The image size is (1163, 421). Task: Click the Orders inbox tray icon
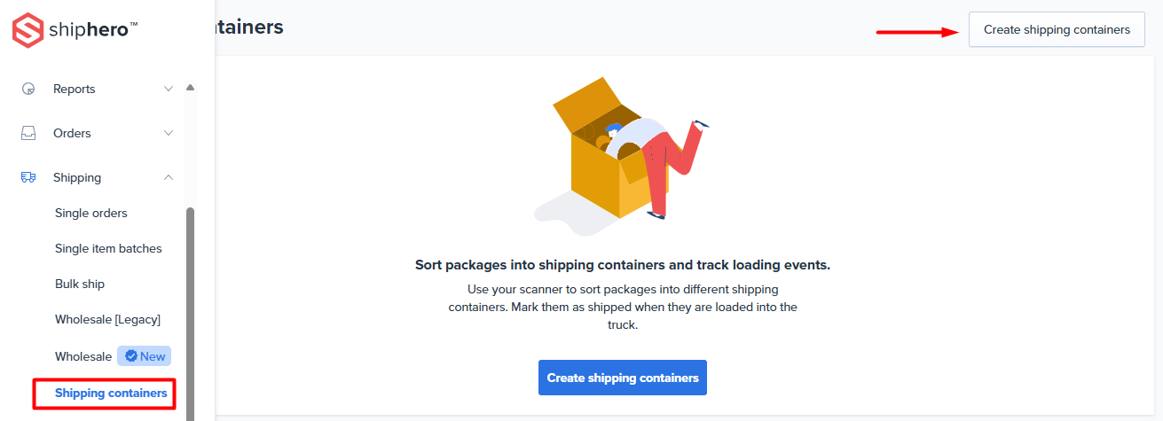(28, 133)
